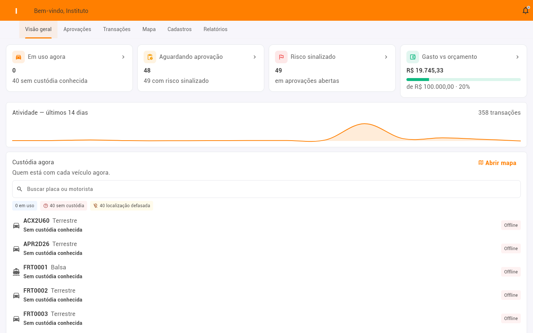
Task: Click the Offline badge for FRT0003
Action: [x=511, y=319]
